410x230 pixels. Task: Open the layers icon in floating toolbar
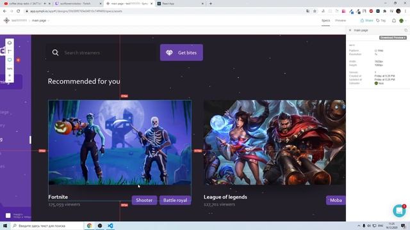pos(10,43)
